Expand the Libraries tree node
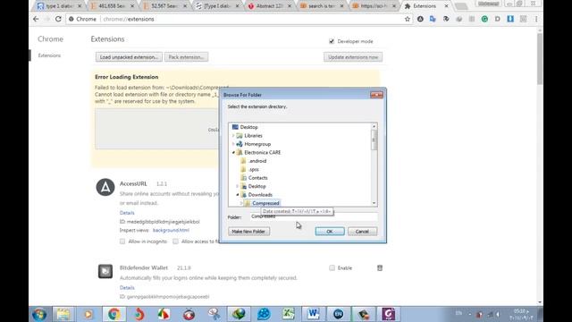 tap(233, 135)
